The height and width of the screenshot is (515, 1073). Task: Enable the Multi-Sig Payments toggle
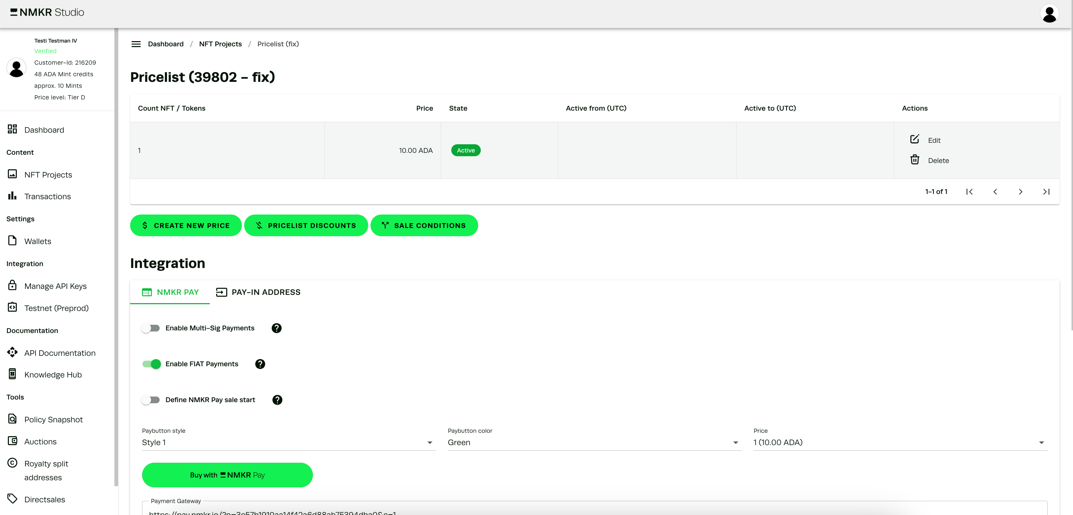pyautogui.click(x=150, y=328)
